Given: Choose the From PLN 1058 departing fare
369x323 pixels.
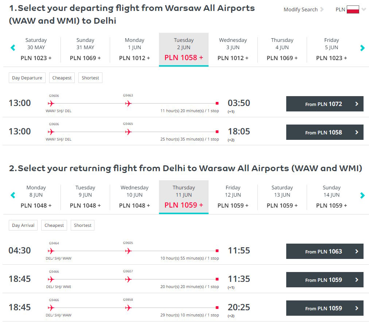Looking at the screenshot, I should pos(325,132).
